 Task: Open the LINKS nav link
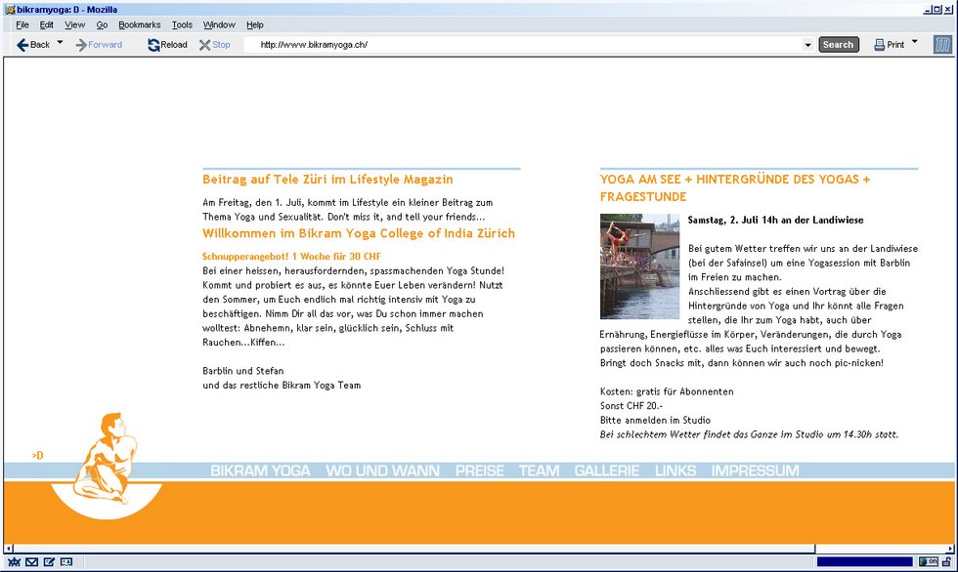675,470
